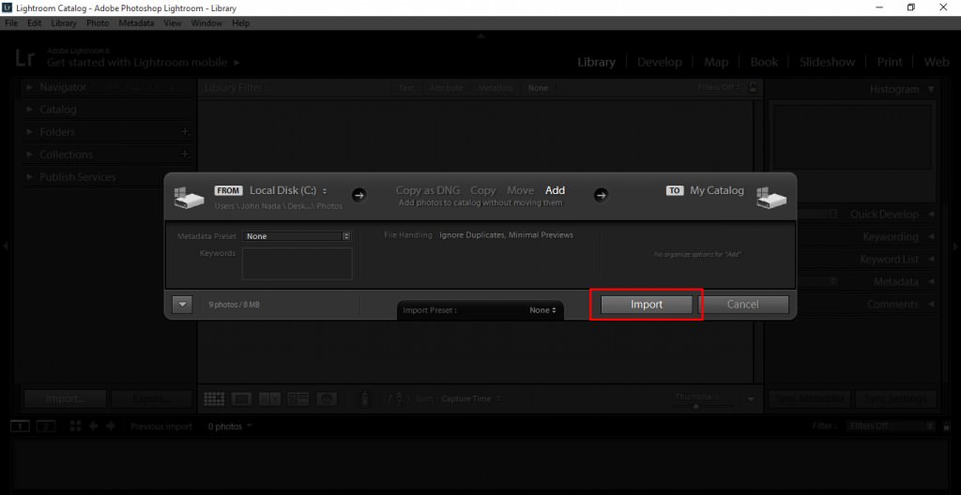Collapse the Histogram panel

932,89
